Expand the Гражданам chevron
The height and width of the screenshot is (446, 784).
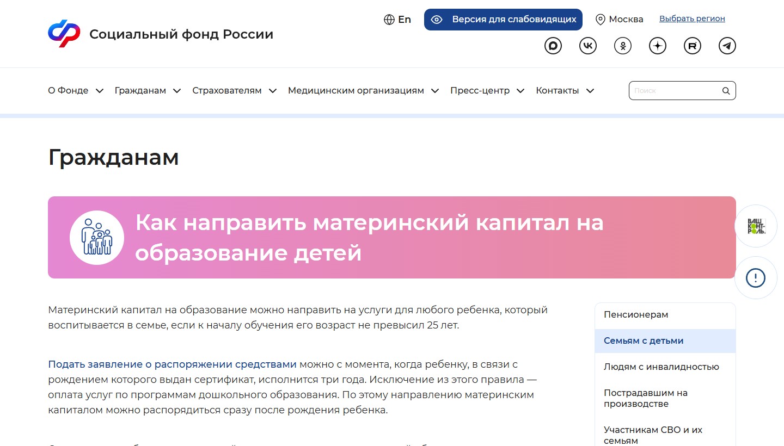(177, 91)
